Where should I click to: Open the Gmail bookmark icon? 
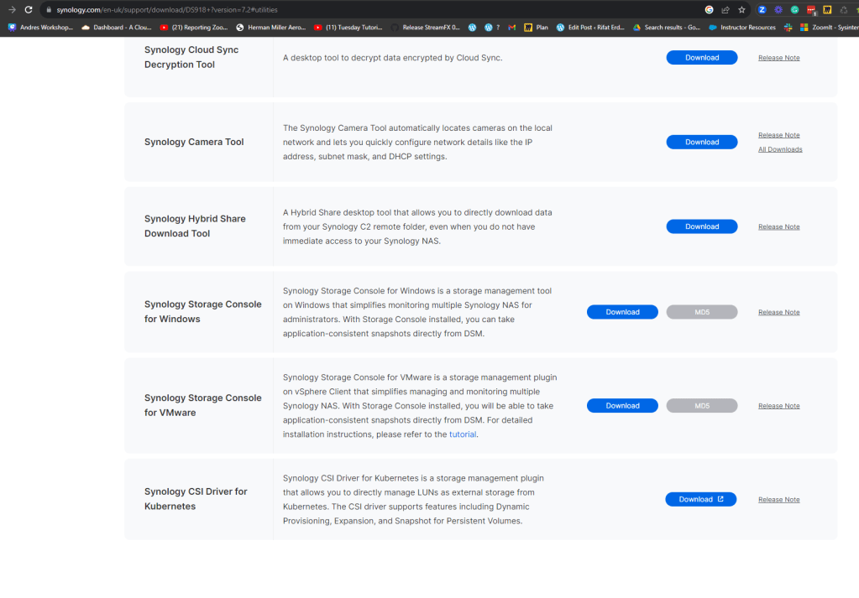(x=511, y=28)
